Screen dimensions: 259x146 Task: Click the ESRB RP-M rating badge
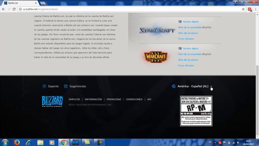196,111
